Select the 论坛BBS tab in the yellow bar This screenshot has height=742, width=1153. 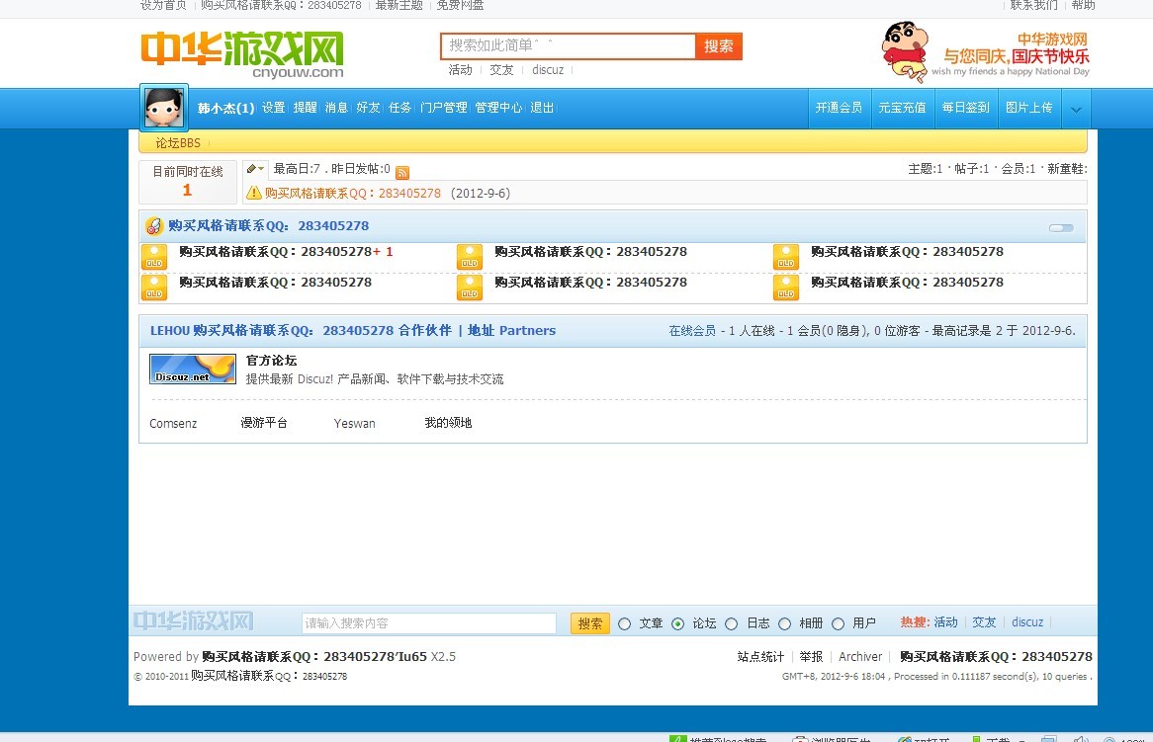click(178, 142)
